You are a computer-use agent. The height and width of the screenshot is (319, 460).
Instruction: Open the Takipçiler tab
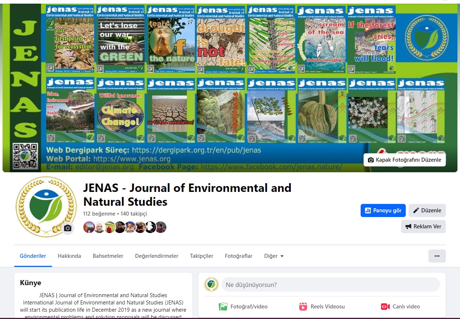pyautogui.click(x=202, y=256)
